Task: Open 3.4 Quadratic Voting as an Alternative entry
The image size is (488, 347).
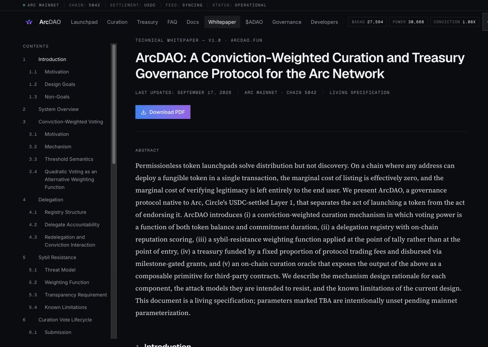Action: (x=71, y=179)
